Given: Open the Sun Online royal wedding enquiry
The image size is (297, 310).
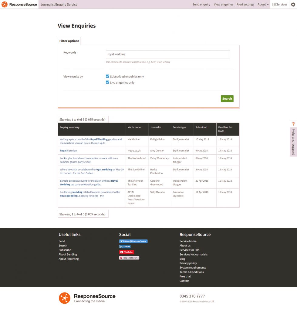Looking at the screenshot, I should [x=92, y=171].
